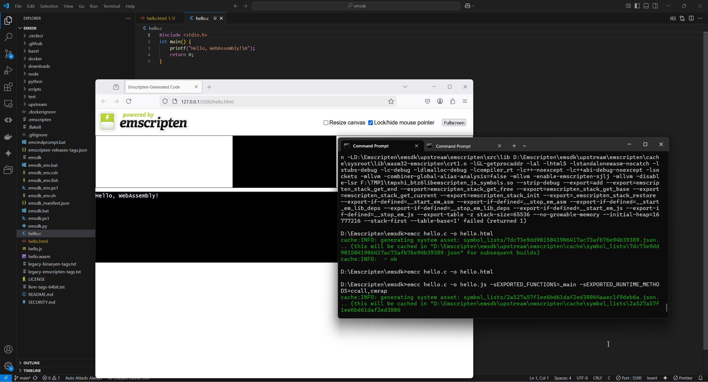Click the browser address bar URL
Image resolution: width=708 pixels, height=382 pixels.
click(207, 102)
